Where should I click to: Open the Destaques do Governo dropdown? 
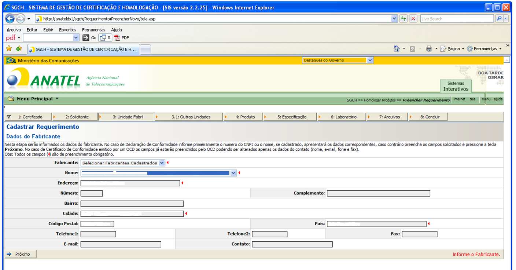[x=370, y=60]
